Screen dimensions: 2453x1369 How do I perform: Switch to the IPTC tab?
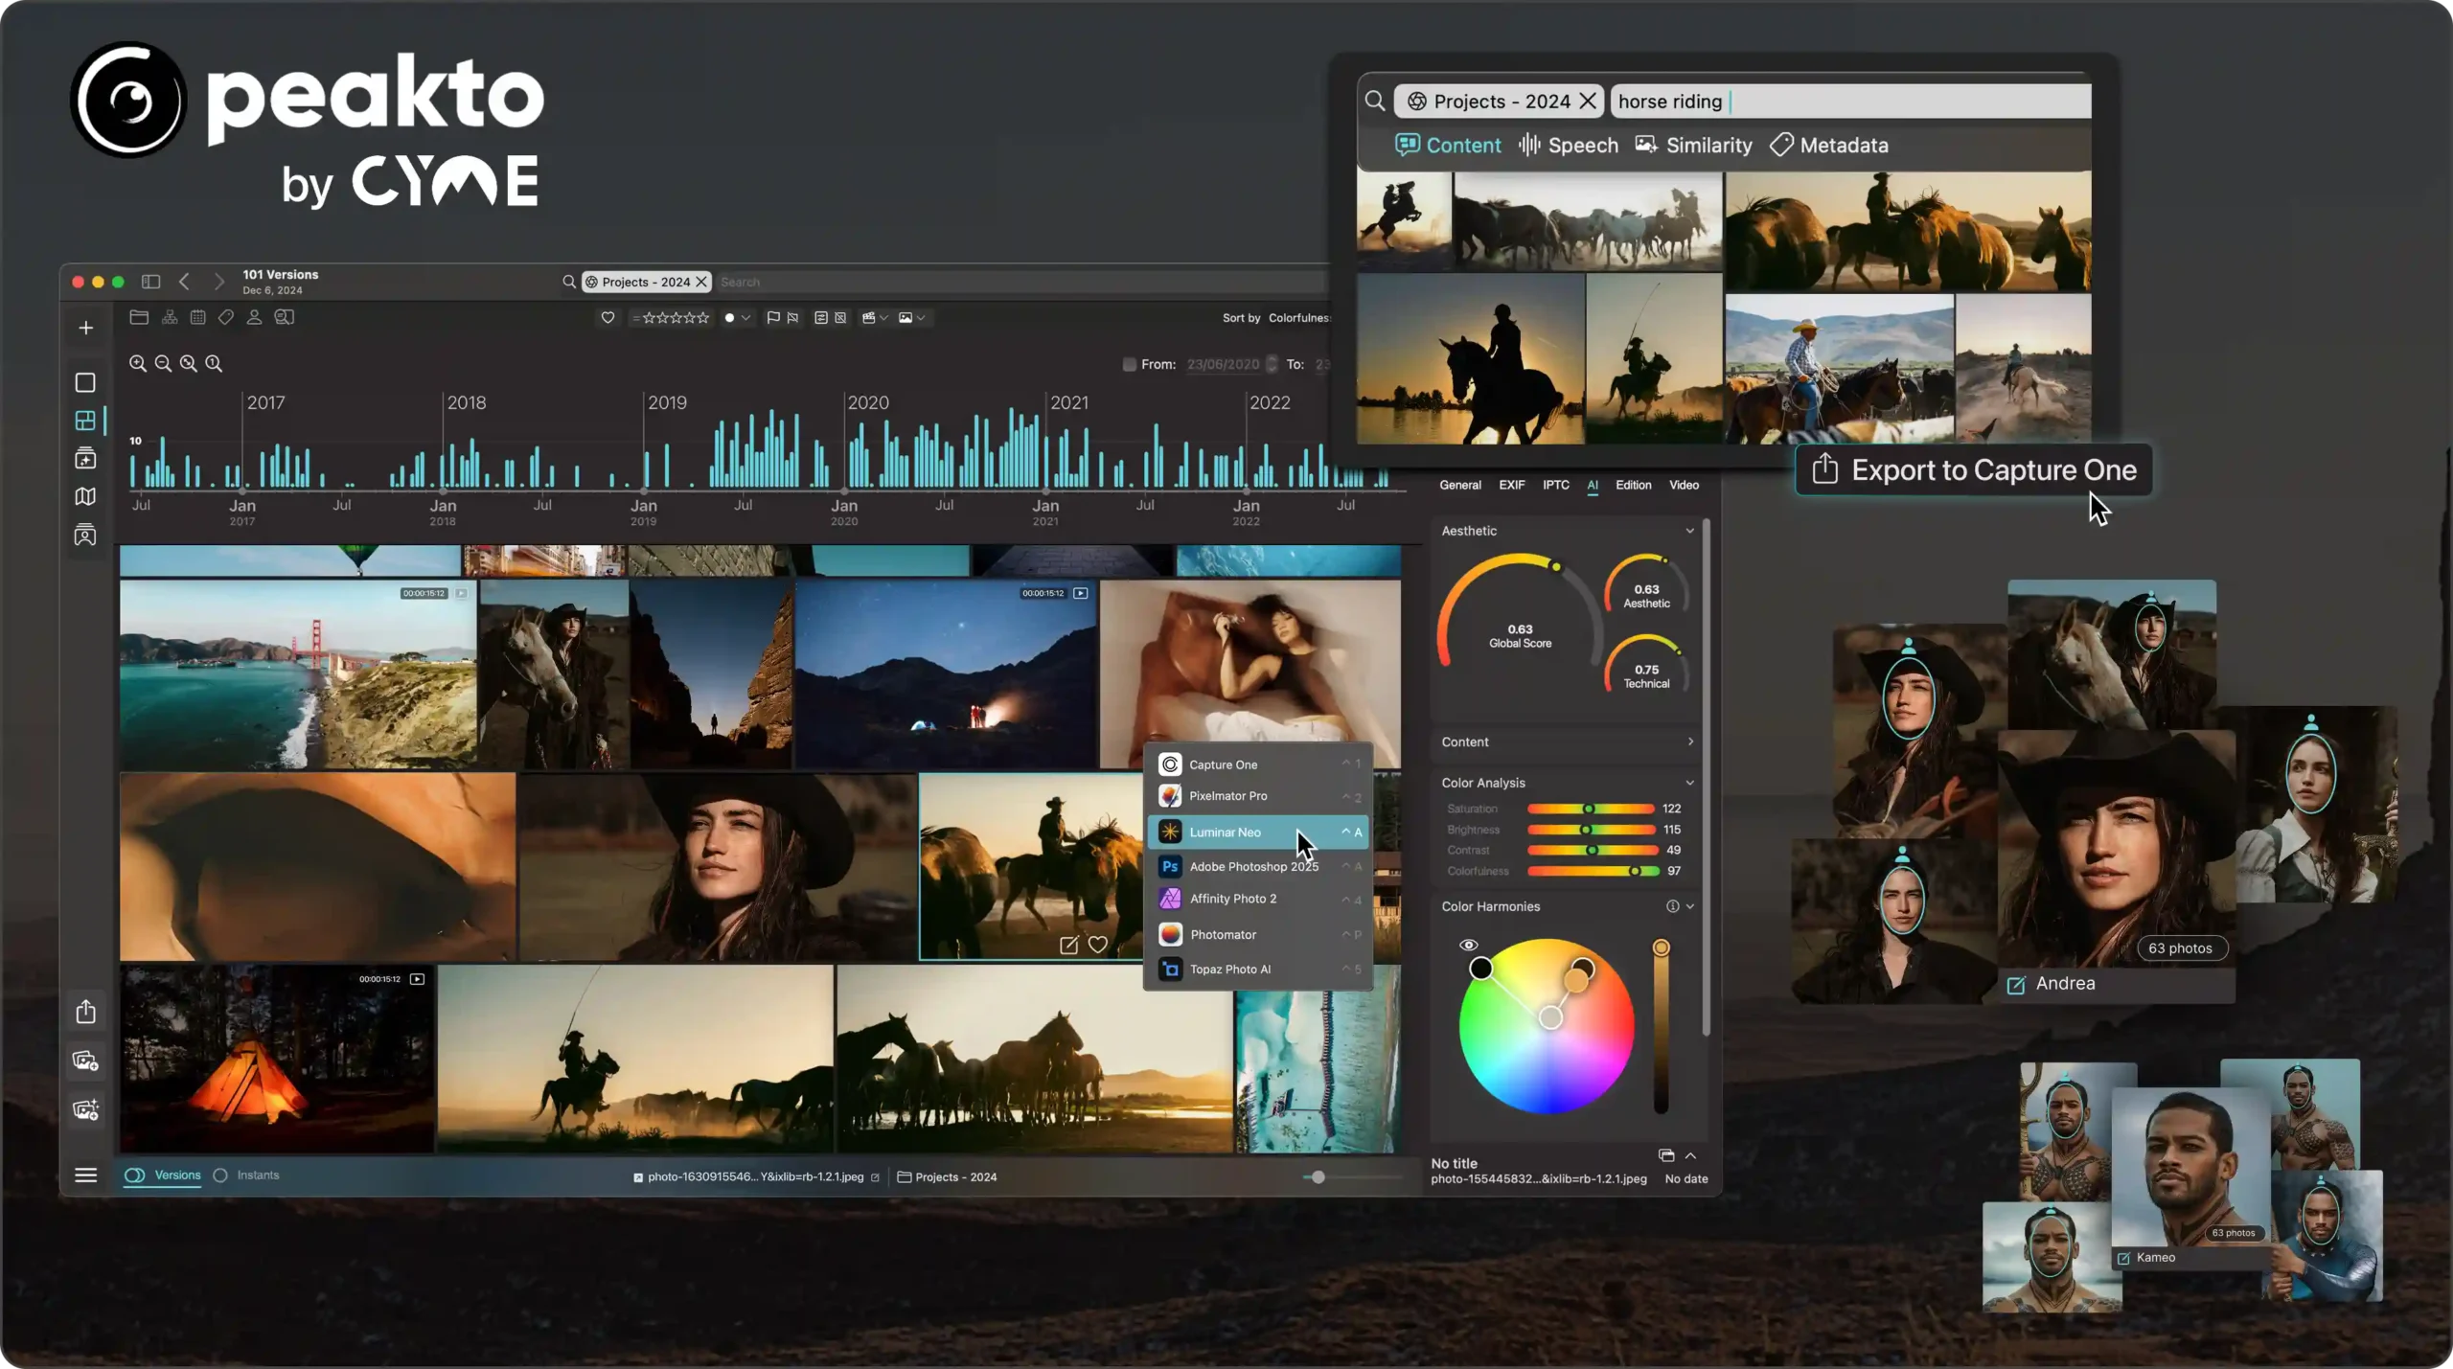pyautogui.click(x=1555, y=485)
